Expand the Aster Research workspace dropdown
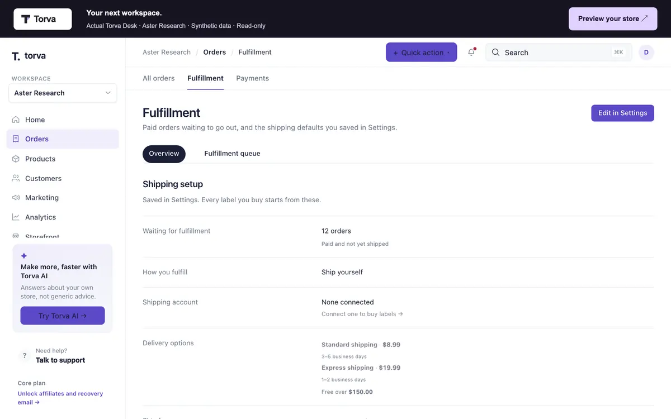 (63, 93)
